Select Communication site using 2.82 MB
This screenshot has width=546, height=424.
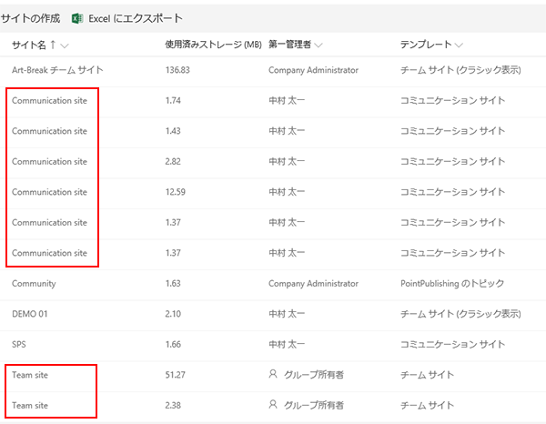click(49, 162)
